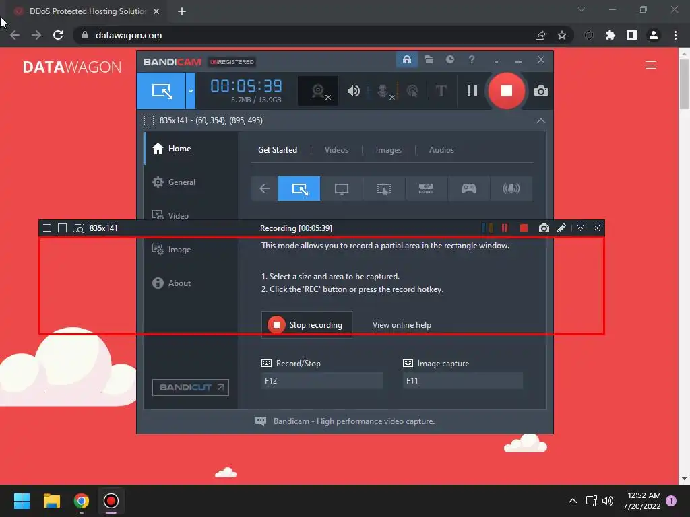Open Home section in sidebar
The image size is (690, 517).
191,149
